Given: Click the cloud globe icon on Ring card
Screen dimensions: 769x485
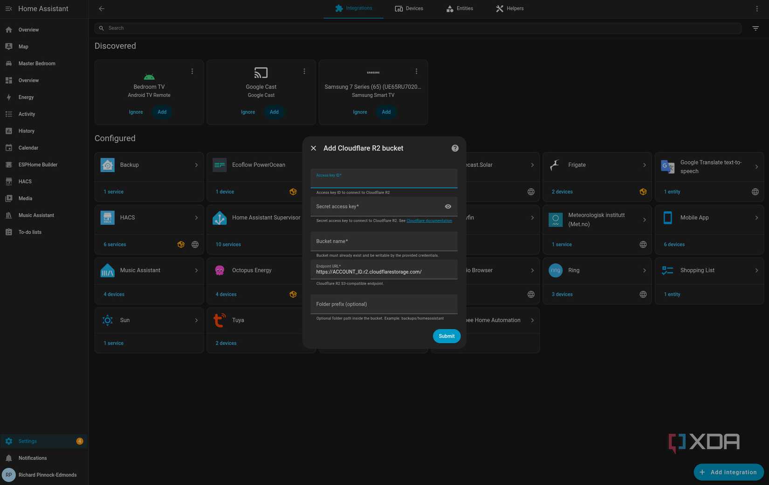Looking at the screenshot, I should pyautogui.click(x=643, y=294).
